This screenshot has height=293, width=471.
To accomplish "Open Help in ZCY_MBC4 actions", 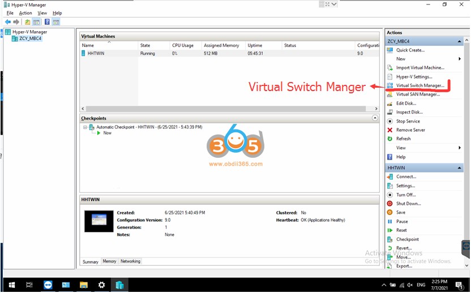I will (401, 157).
